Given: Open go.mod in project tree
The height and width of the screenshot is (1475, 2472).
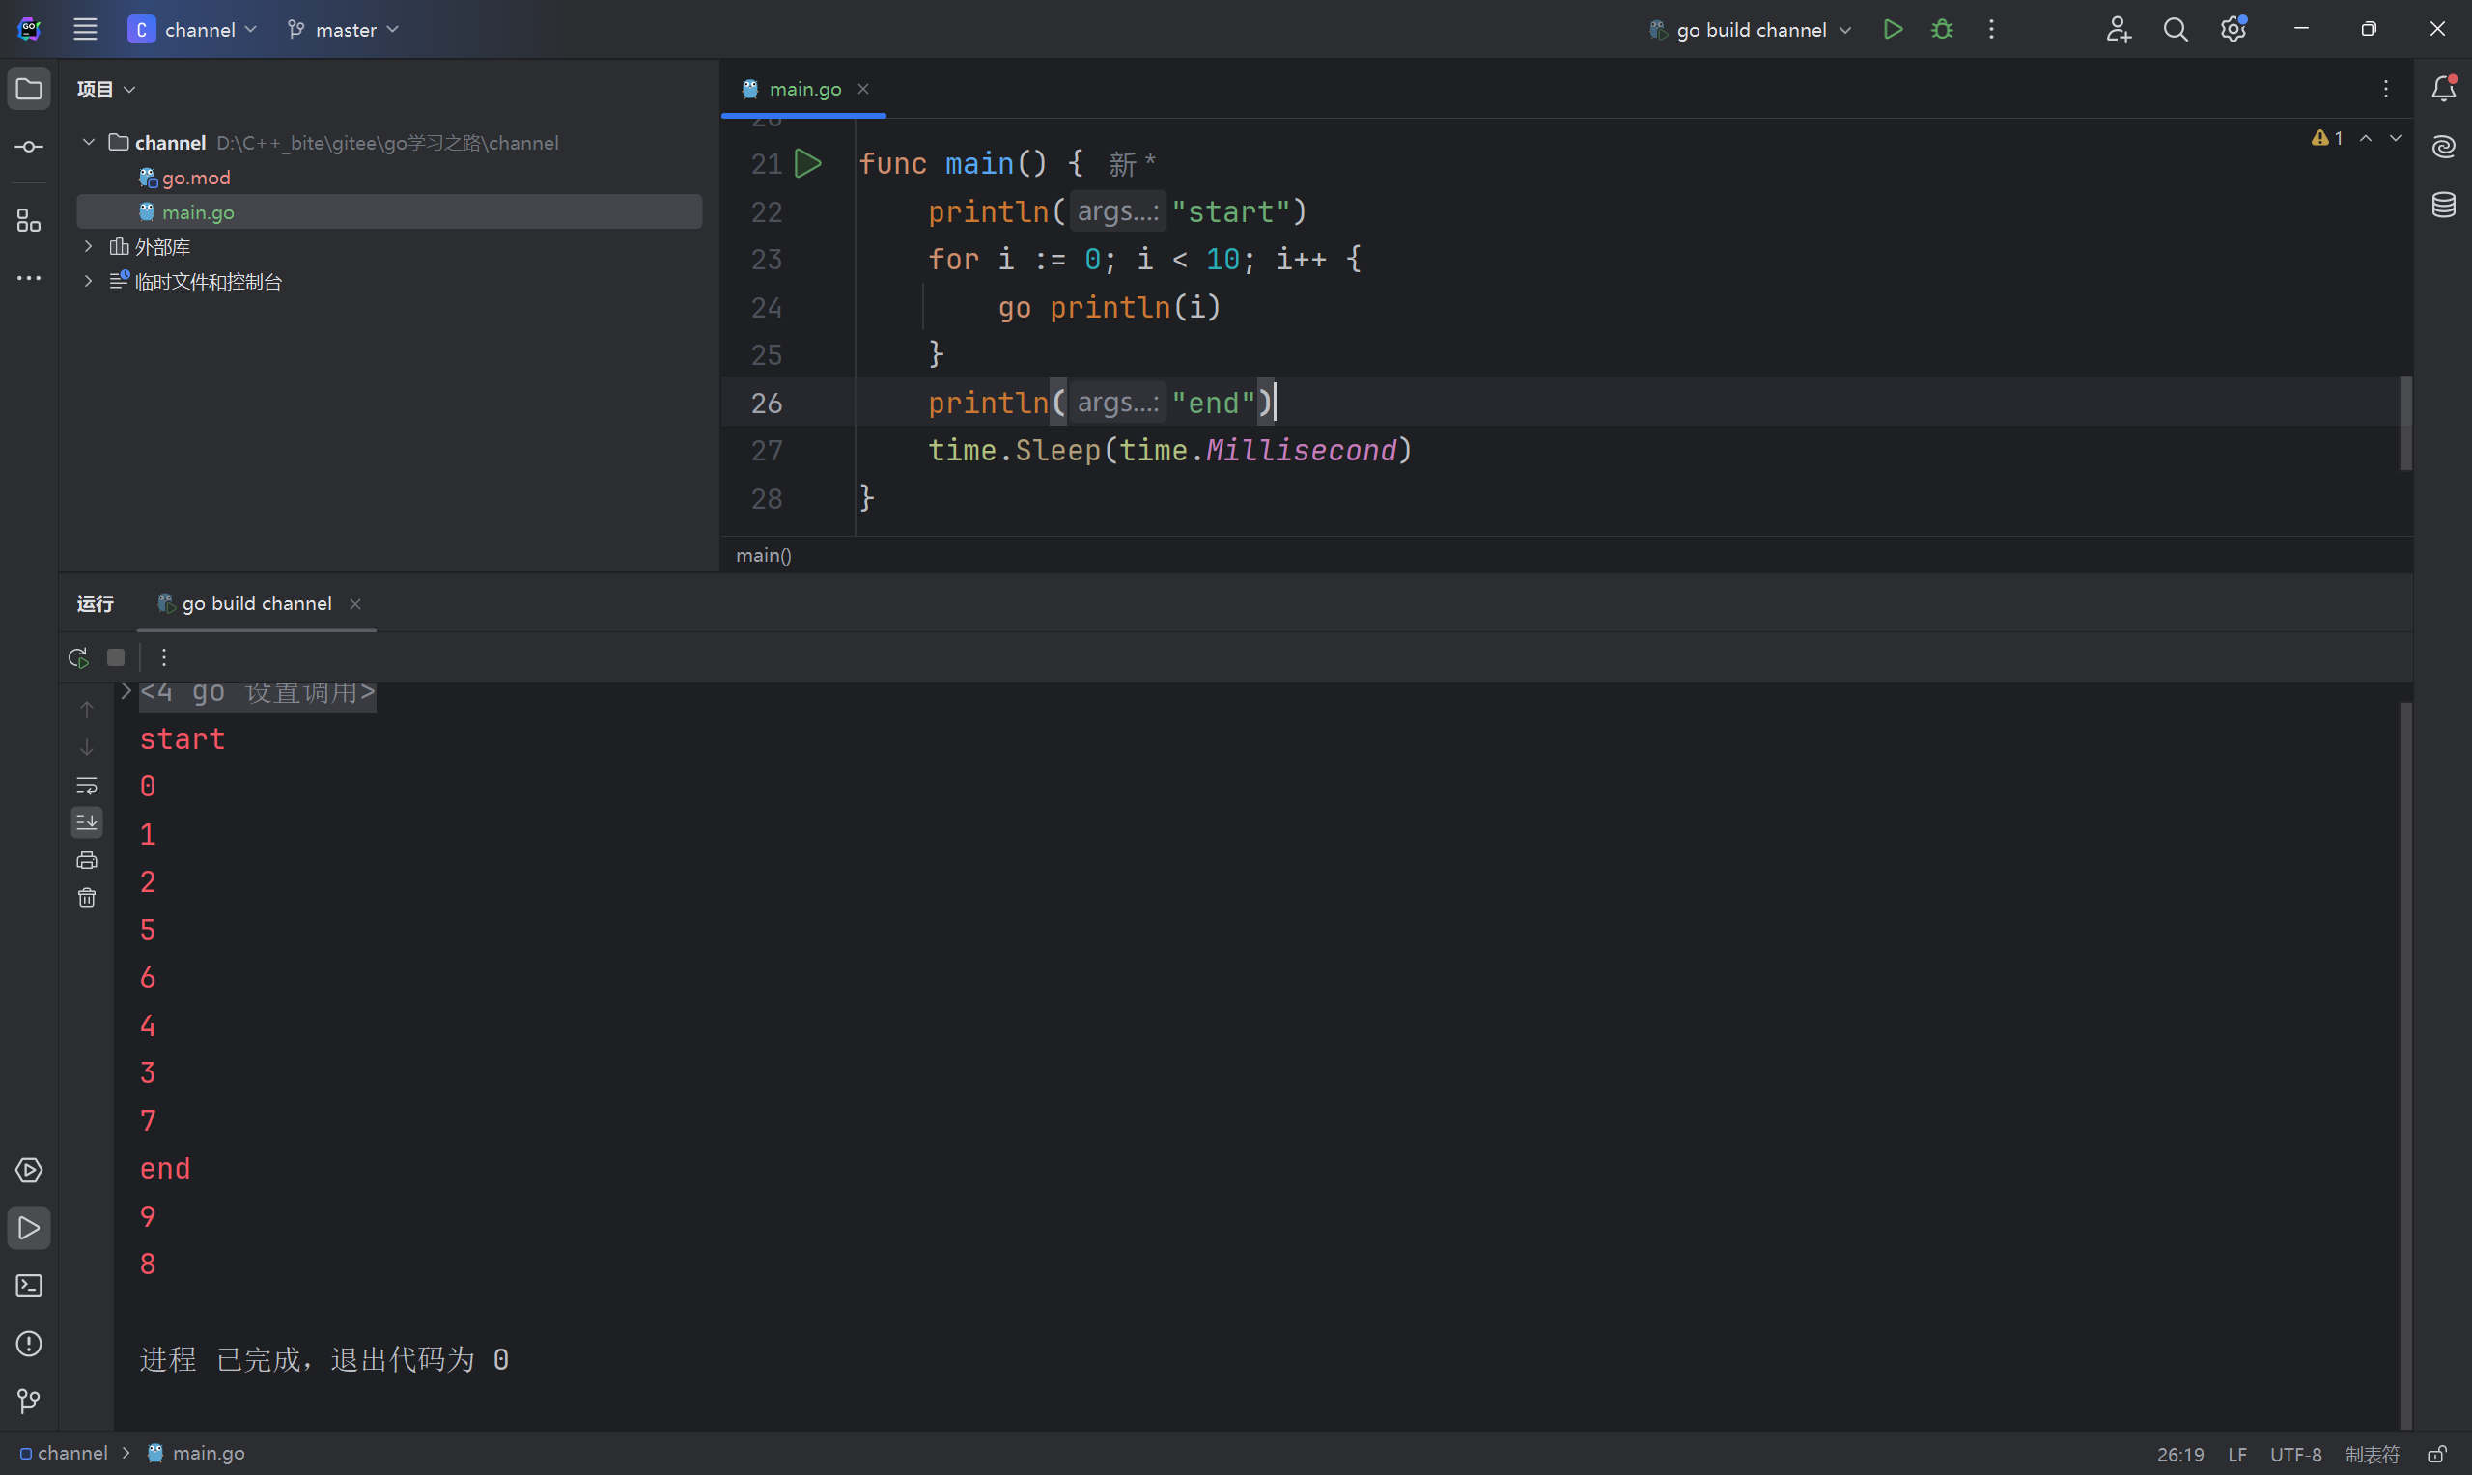Looking at the screenshot, I should [196, 178].
